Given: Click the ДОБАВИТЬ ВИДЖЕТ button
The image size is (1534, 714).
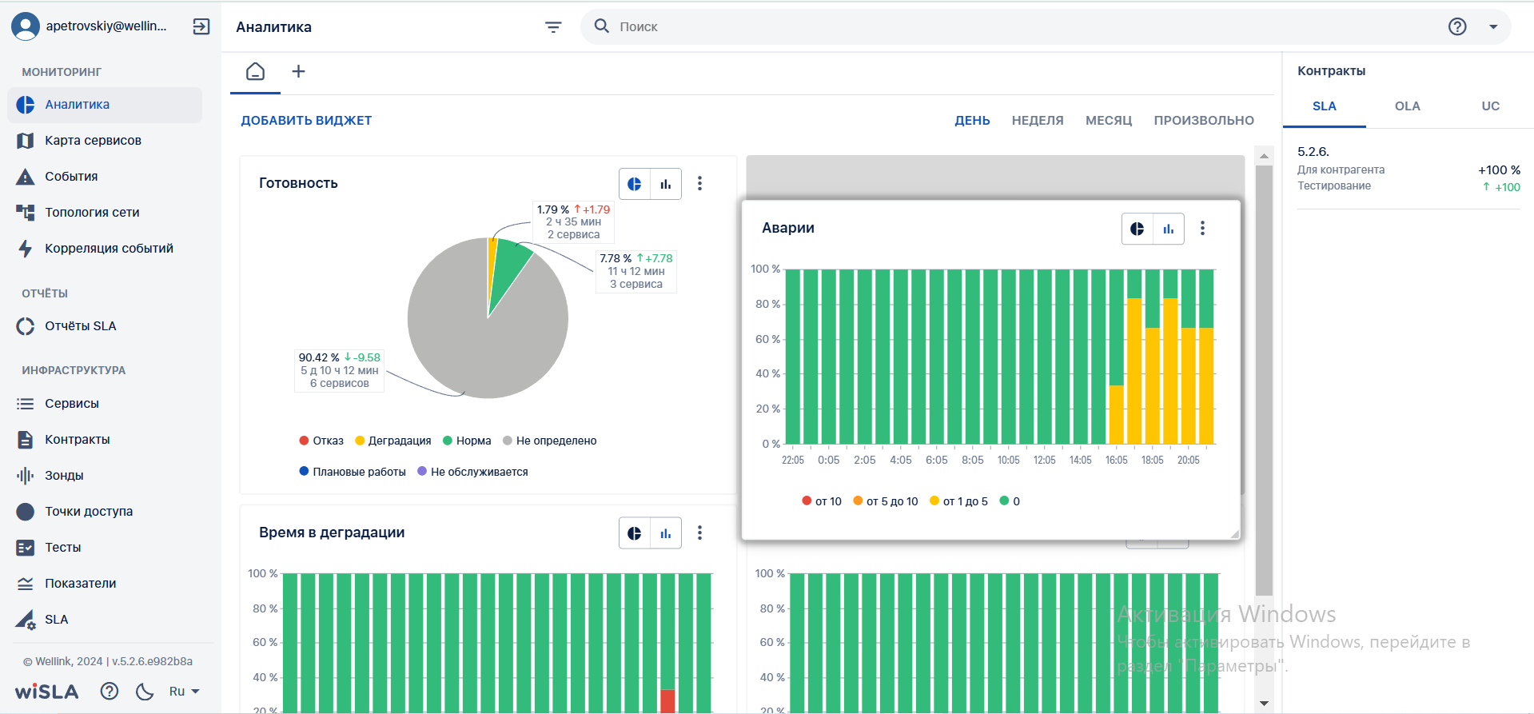Looking at the screenshot, I should click(306, 121).
